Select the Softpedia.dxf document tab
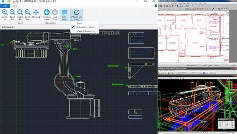The width and height of the screenshot is (237, 134). click(x=8, y=27)
